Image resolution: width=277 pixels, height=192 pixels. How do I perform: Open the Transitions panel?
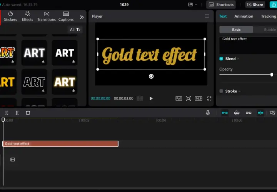(x=47, y=17)
